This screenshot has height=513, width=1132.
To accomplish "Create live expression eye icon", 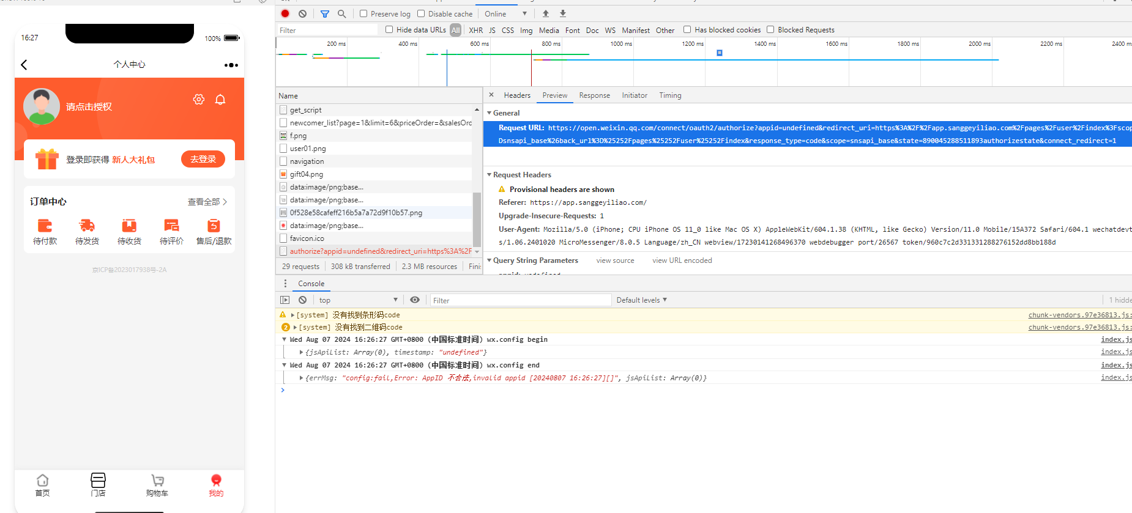I will tap(415, 300).
